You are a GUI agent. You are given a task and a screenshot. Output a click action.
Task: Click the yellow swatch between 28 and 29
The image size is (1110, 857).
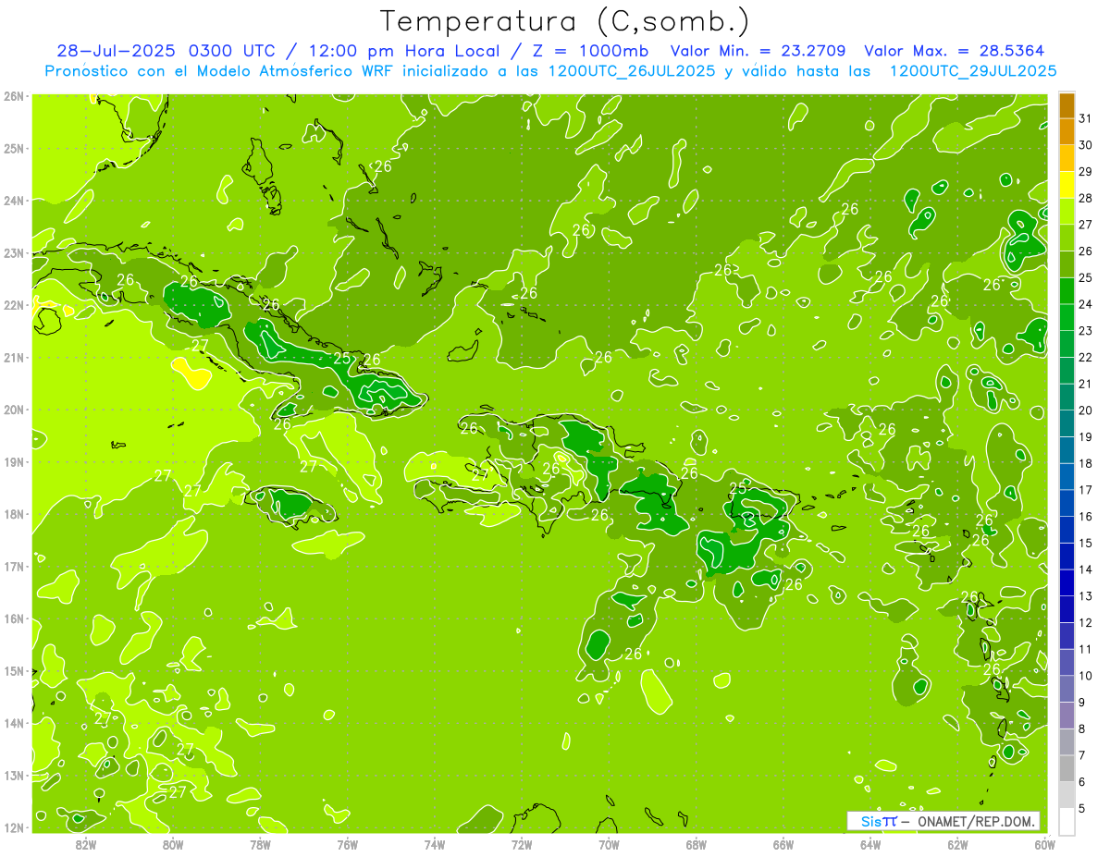coord(1067,184)
